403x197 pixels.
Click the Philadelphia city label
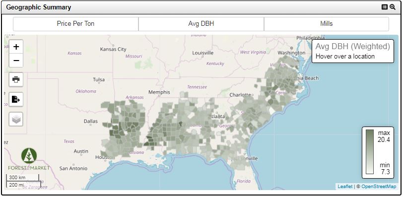311,38
